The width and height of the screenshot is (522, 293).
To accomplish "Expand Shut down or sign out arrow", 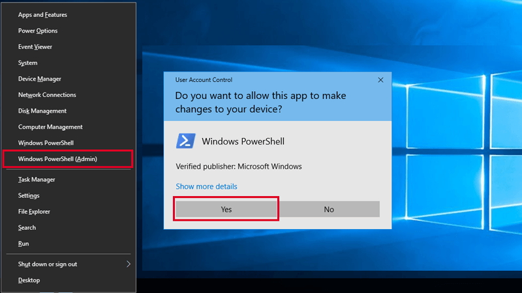I will coord(129,264).
